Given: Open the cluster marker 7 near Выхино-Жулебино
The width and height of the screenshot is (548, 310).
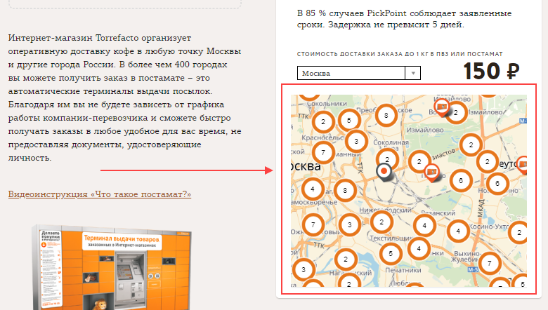Looking at the screenshot, I should (489, 263).
